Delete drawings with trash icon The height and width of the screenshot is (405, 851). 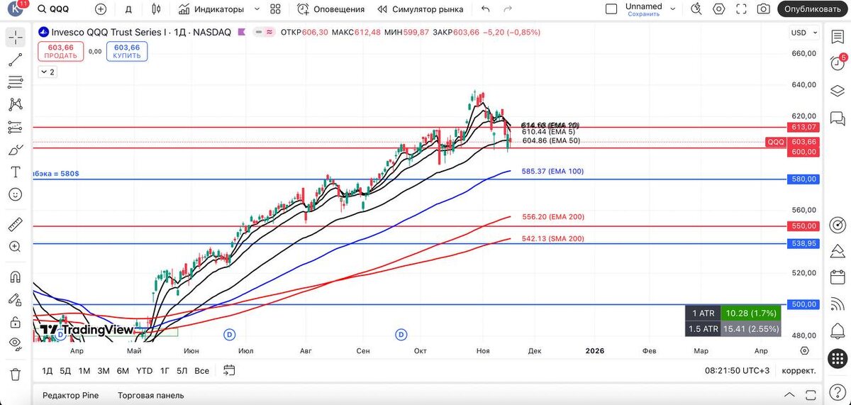tap(15, 375)
